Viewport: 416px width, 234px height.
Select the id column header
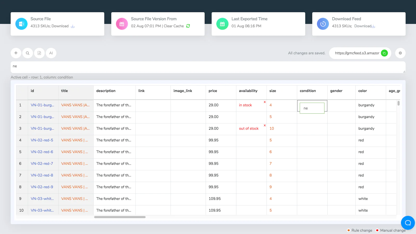point(43,92)
